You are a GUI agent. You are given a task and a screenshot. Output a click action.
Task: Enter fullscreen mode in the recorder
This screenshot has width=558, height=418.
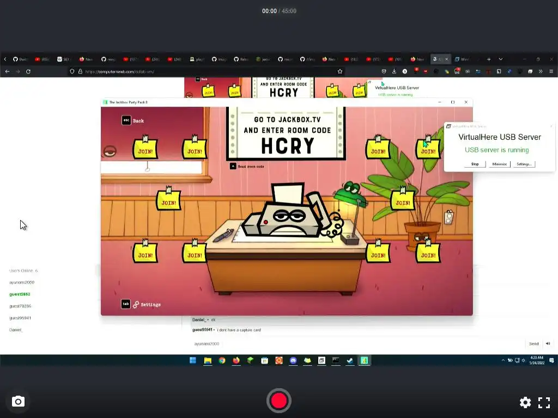(x=544, y=402)
